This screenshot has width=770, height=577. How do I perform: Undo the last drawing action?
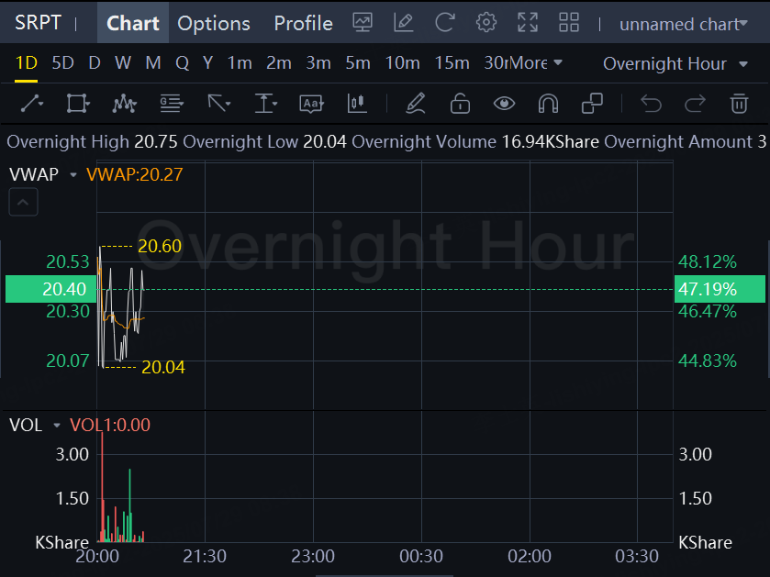652,104
